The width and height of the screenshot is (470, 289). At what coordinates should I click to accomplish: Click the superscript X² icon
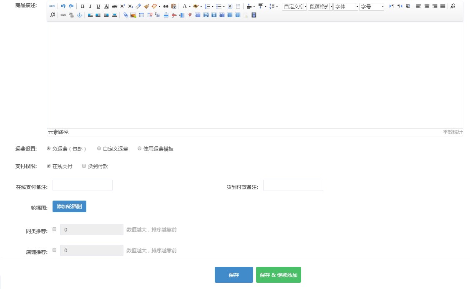122,6
